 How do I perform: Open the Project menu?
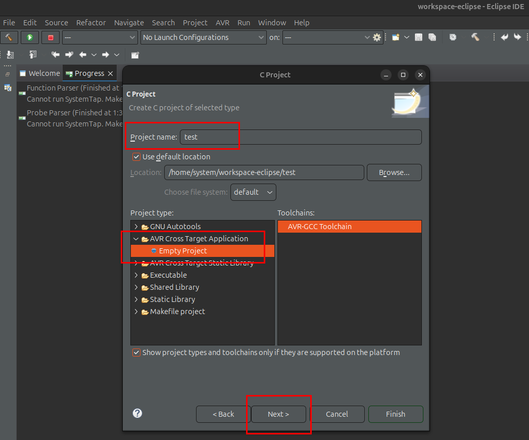click(195, 23)
